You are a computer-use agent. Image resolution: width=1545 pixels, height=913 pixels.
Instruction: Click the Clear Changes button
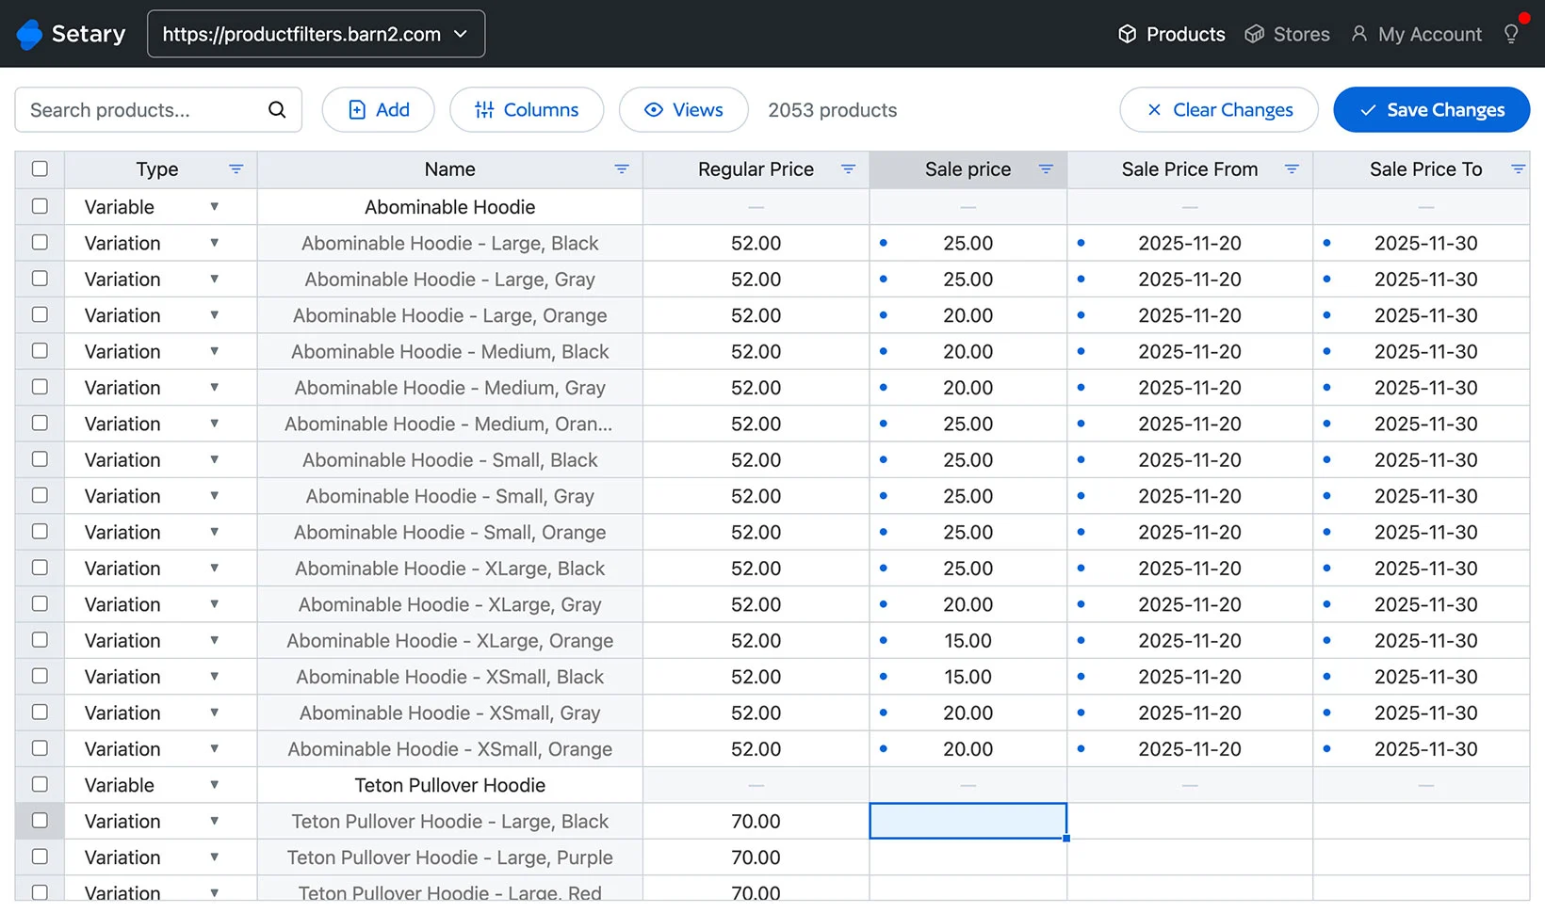click(1218, 110)
